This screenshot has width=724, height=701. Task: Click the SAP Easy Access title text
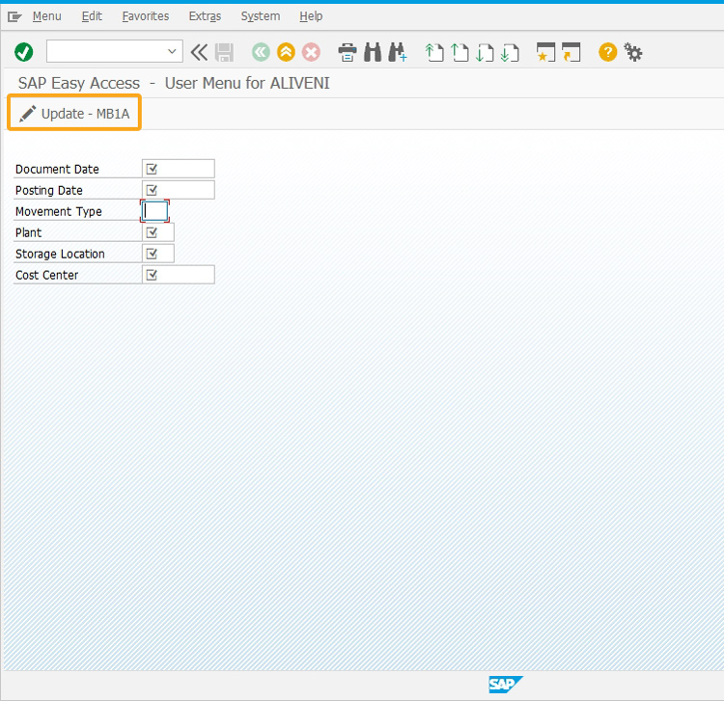(x=174, y=83)
